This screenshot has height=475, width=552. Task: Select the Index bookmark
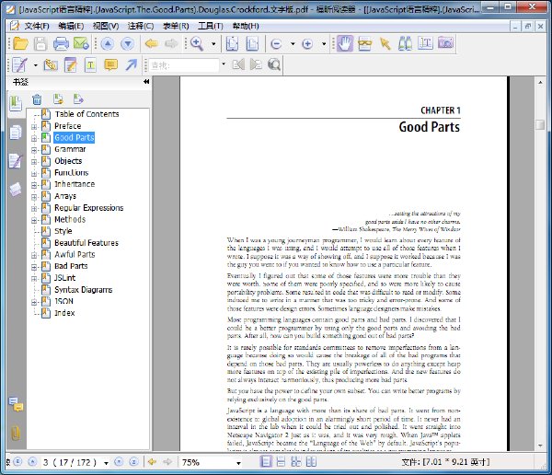[x=64, y=313]
